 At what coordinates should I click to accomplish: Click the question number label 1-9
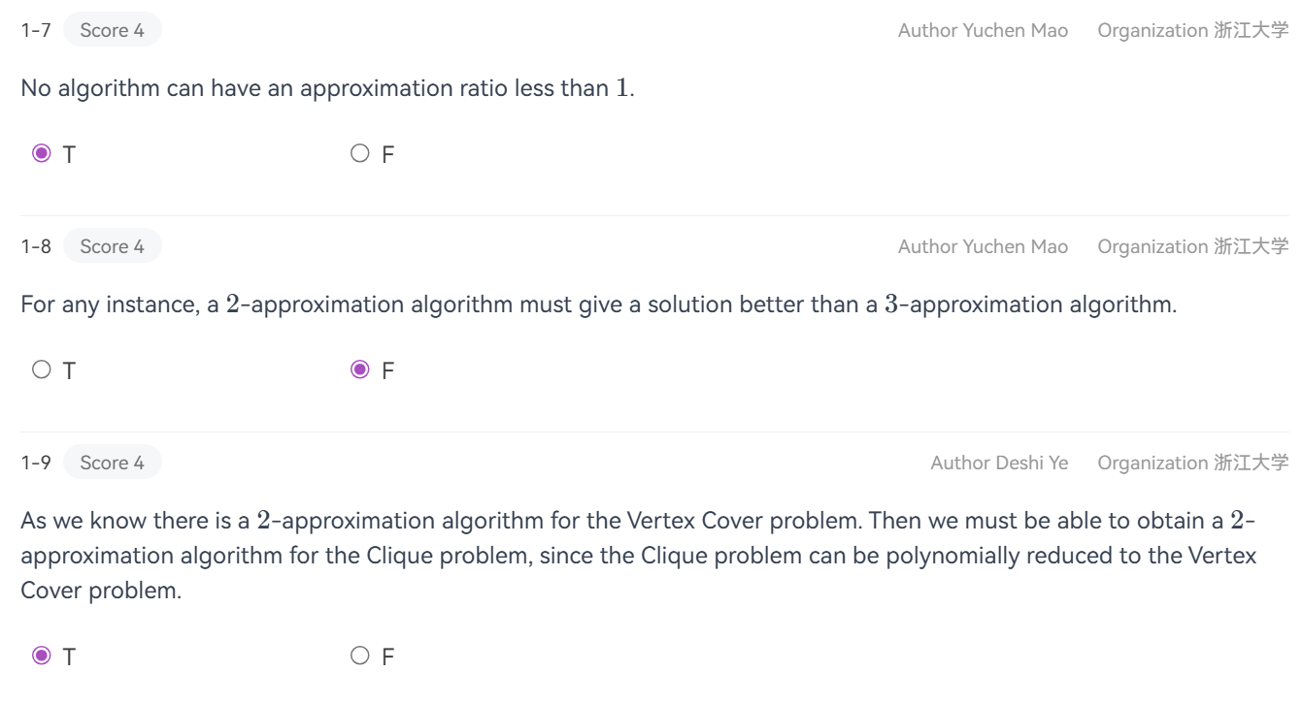click(x=35, y=463)
